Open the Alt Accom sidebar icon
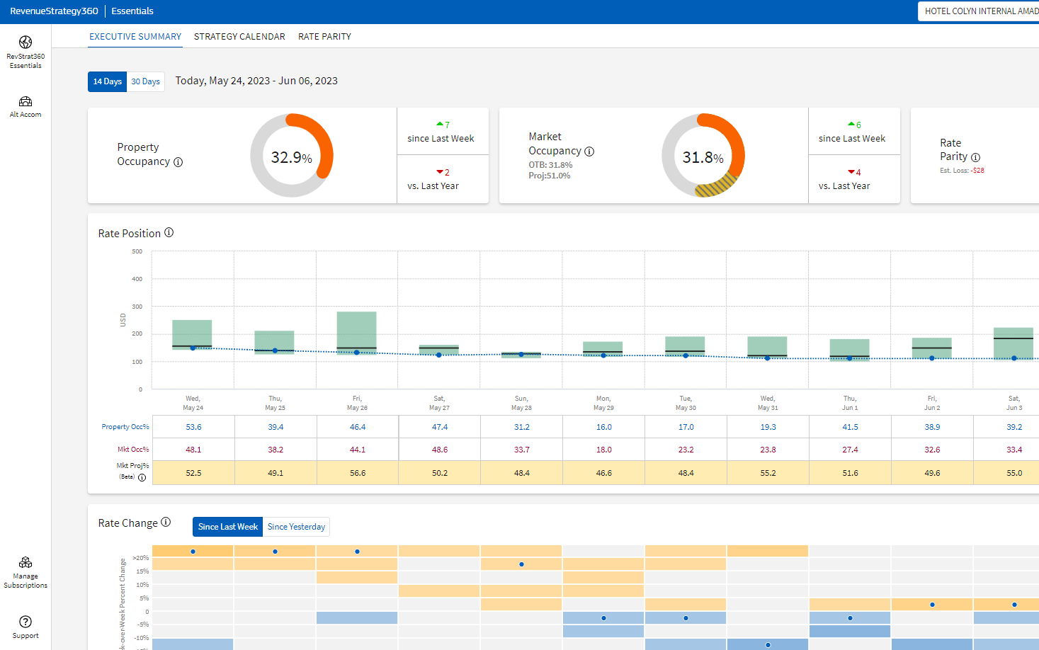The height and width of the screenshot is (650, 1039). [25, 102]
